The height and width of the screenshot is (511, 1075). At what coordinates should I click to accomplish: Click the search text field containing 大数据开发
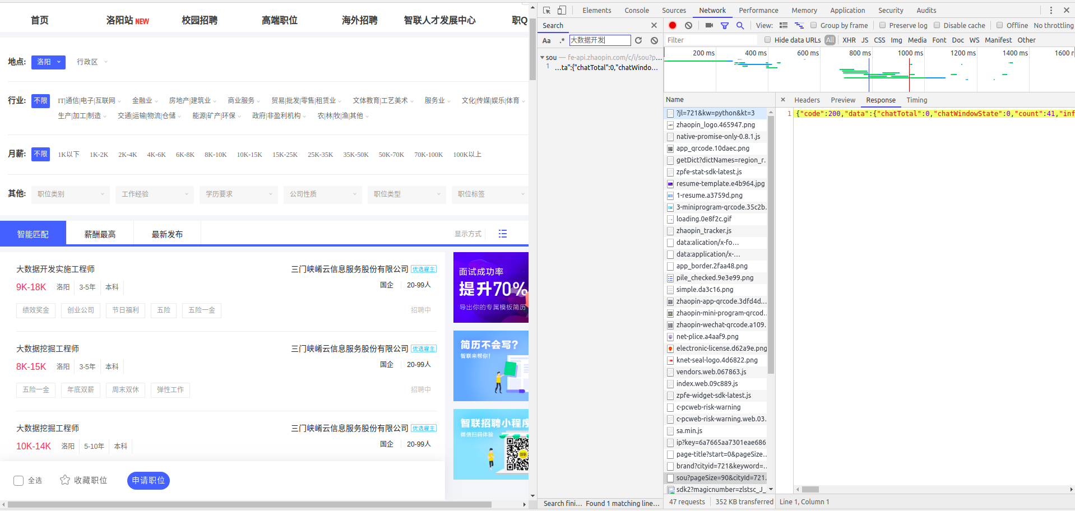tap(600, 40)
